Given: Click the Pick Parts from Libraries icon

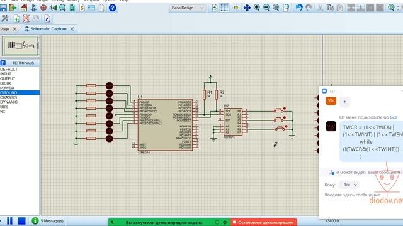Looking at the screenshot, I should tap(391, 8).
